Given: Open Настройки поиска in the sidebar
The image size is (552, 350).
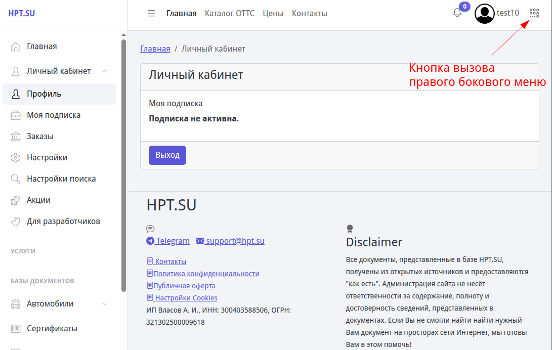Looking at the screenshot, I should [x=61, y=179].
